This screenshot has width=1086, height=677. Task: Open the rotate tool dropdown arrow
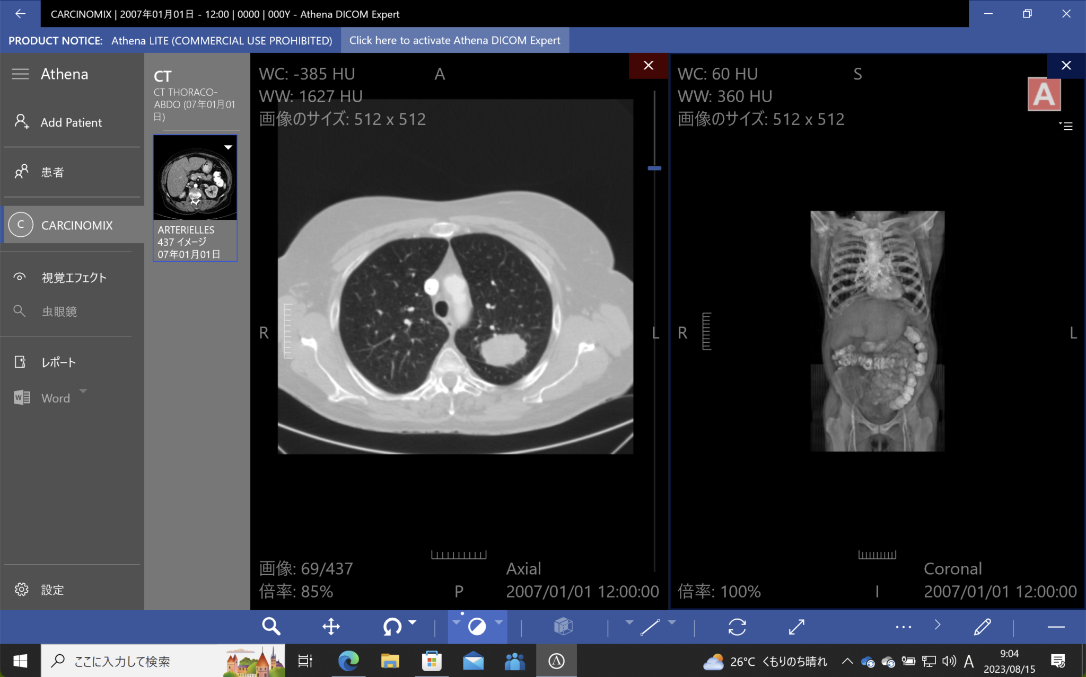point(413,622)
